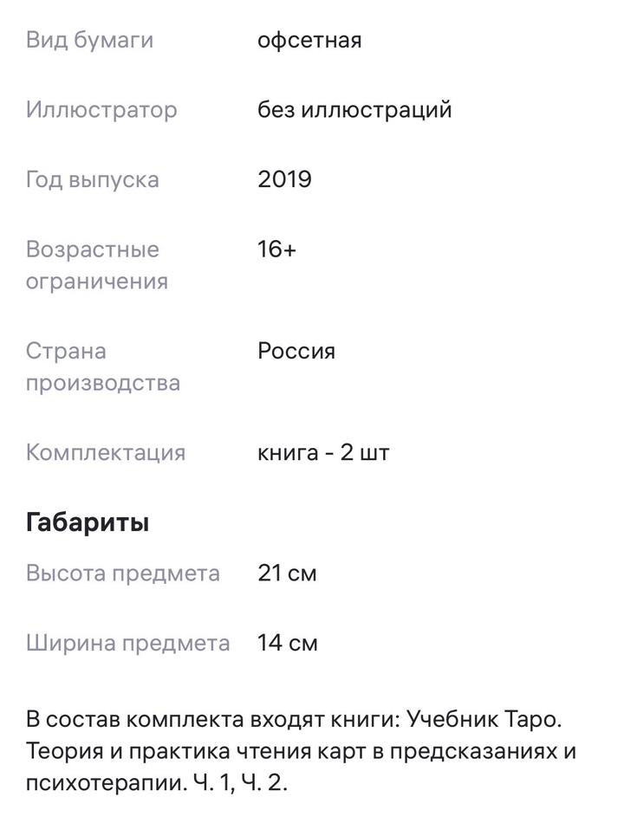This screenshot has width=624, height=823.
Task: Select the "книга - 2 шт" value
Action: tap(323, 452)
